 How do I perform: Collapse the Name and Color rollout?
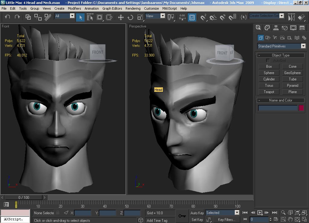[x=281, y=100]
